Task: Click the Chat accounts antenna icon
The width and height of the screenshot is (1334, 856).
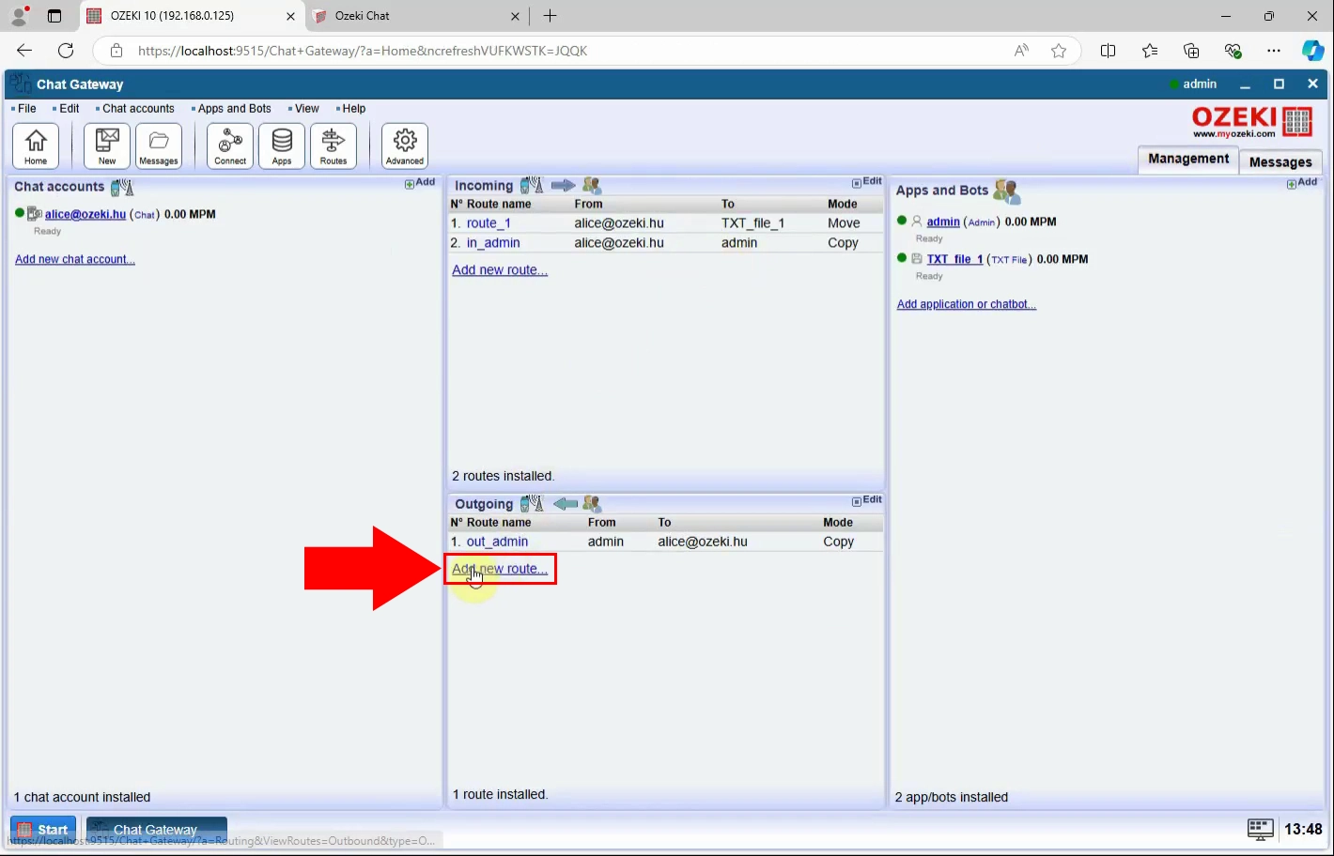Action: (122, 187)
